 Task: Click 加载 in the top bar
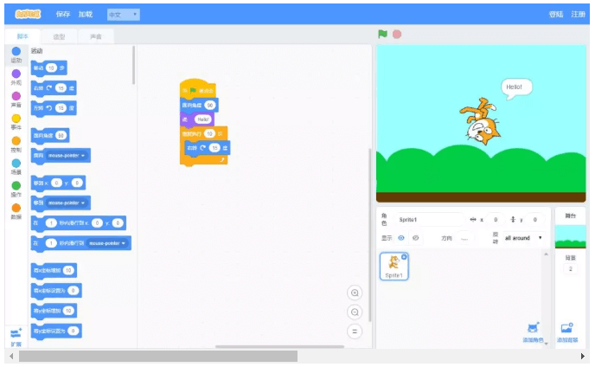[x=86, y=15]
